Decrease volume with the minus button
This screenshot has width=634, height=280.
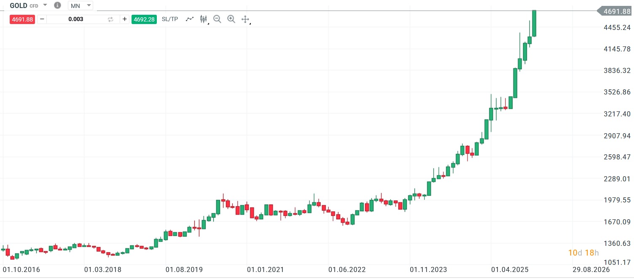click(42, 19)
